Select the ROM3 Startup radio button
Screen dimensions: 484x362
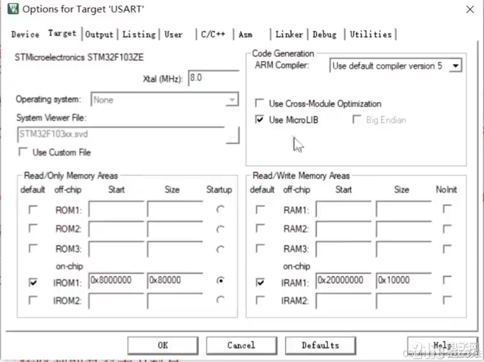220,249
